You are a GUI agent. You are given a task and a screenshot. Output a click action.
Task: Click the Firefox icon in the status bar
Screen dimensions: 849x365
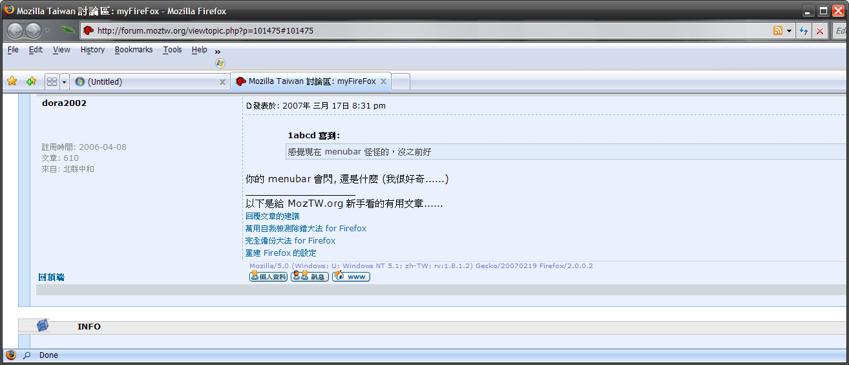pos(11,355)
